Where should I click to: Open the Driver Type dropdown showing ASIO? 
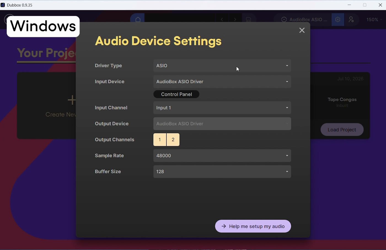222,66
